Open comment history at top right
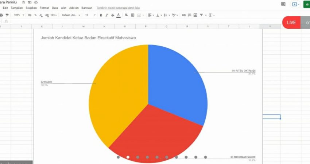Screen dimensions: 310x164 pos(283,4)
